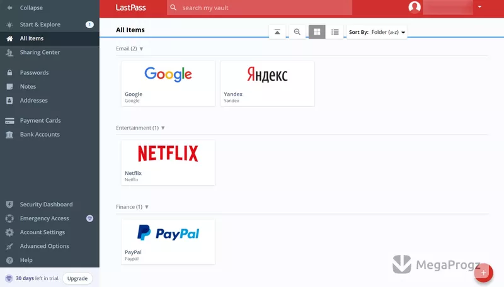Click the Security Dashboard shield icon
The height and width of the screenshot is (287, 504).
pyautogui.click(x=9, y=205)
